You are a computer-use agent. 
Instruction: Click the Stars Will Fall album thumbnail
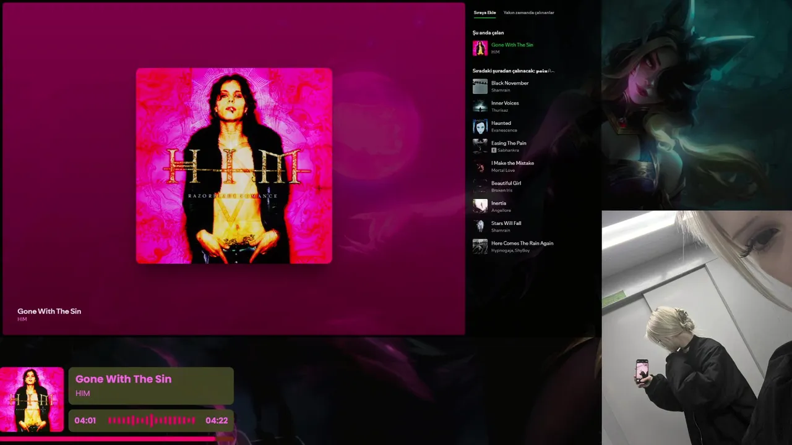(x=480, y=227)
